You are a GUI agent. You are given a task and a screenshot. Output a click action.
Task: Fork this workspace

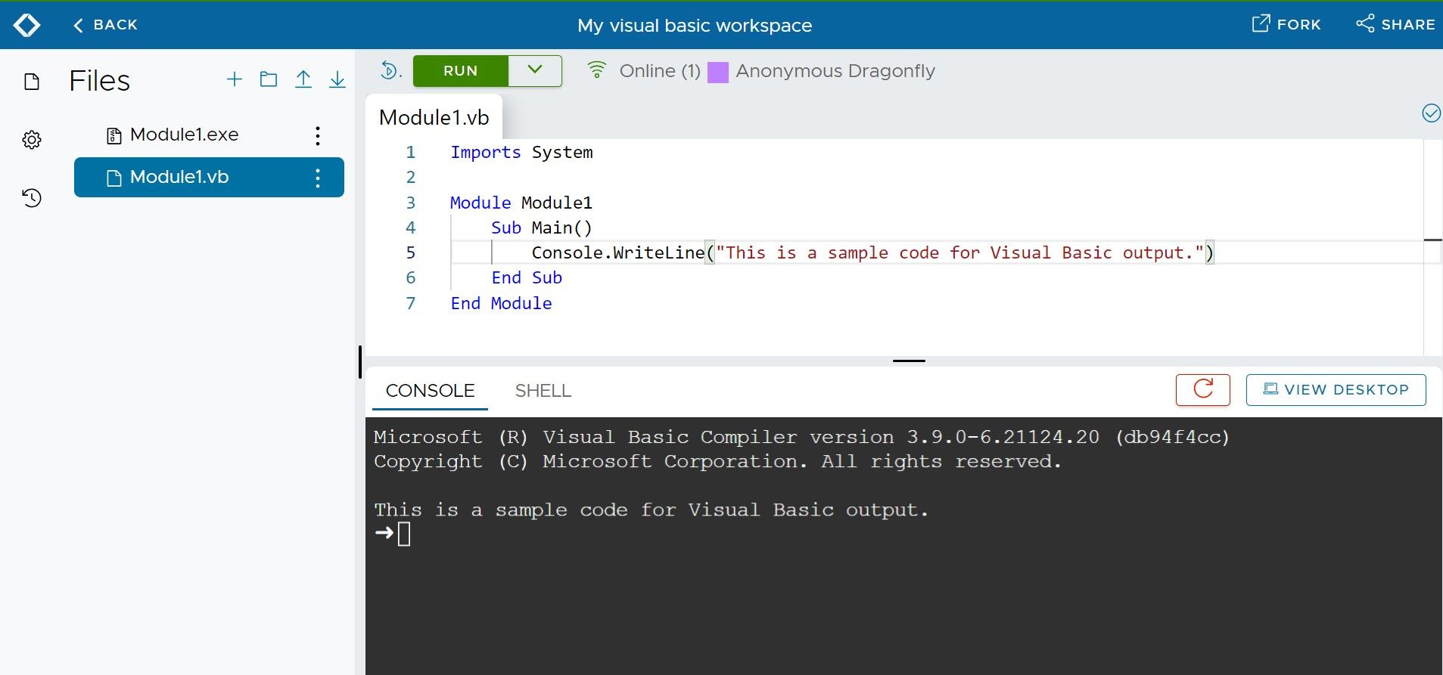point(1286,24)
